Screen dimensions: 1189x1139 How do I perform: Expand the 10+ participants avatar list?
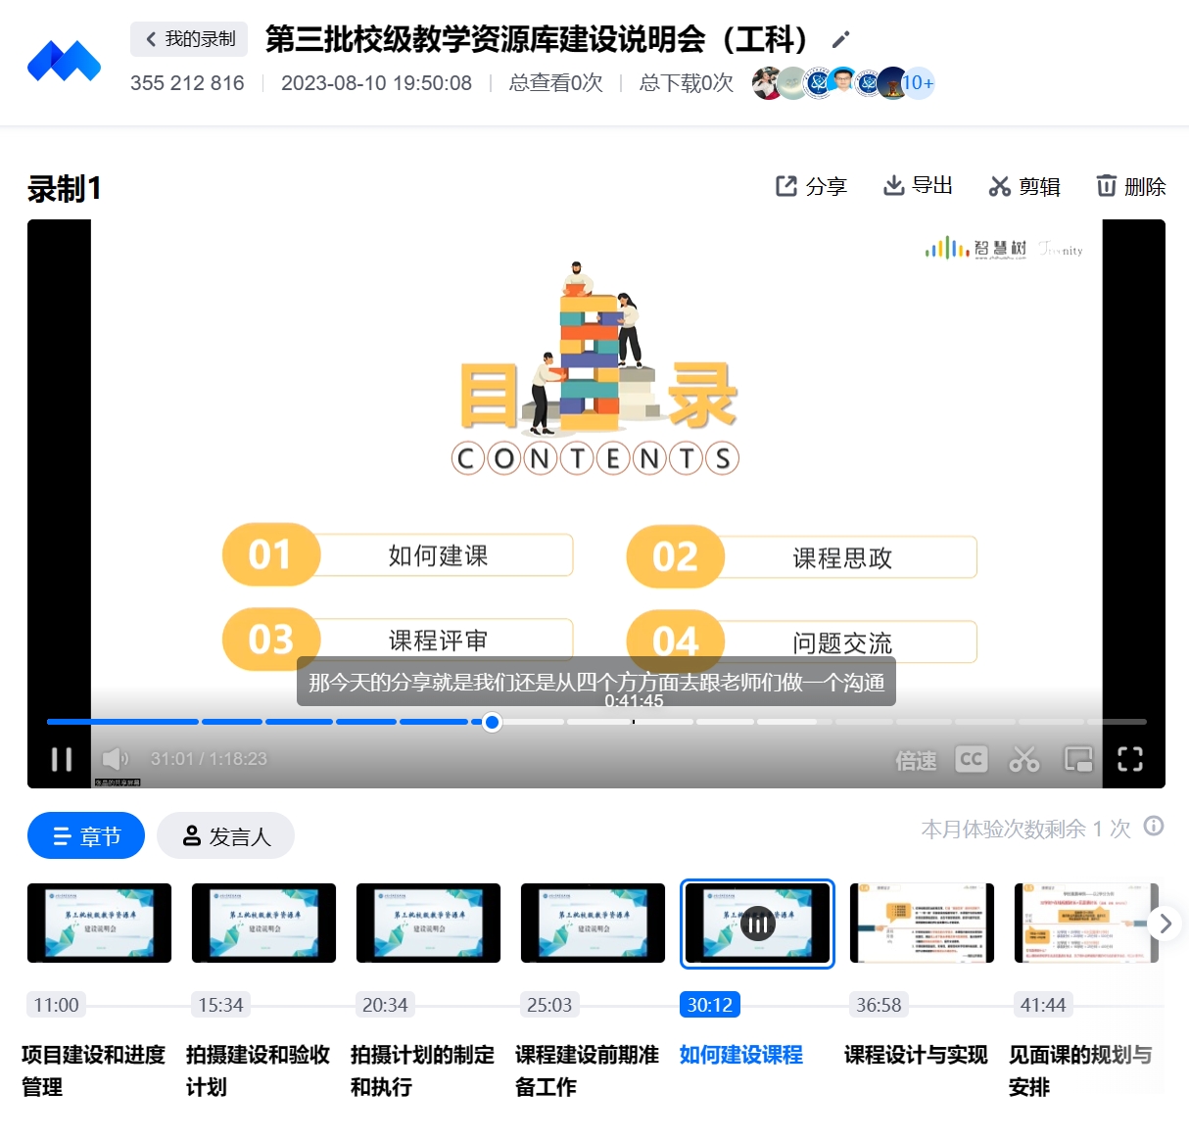pos(918,83)
